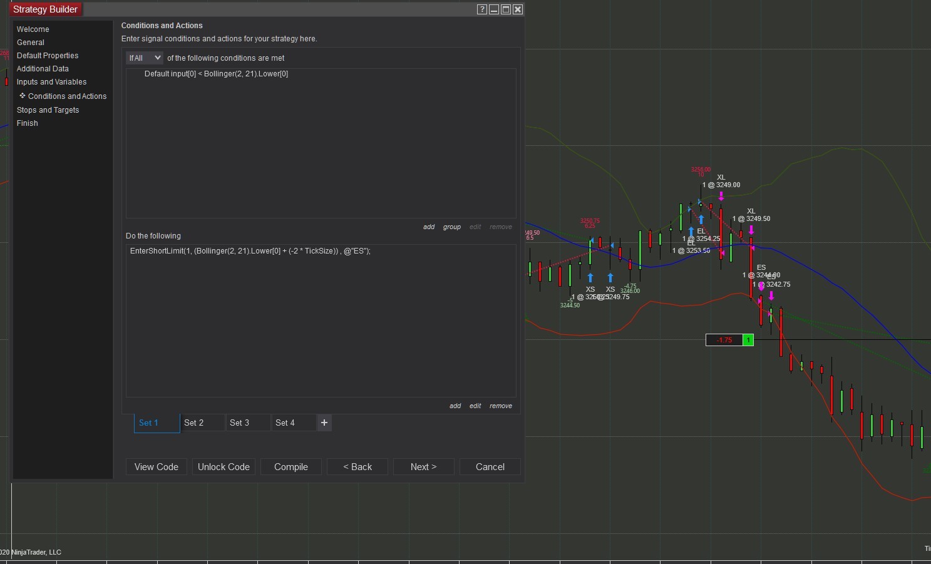This screenshot has height=564, width=931.
Task: Open the Strategy Builder help icon
Action: click(x=481, y=9)
